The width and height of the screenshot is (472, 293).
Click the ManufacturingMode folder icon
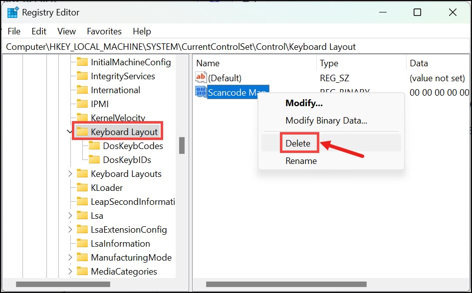82,257
